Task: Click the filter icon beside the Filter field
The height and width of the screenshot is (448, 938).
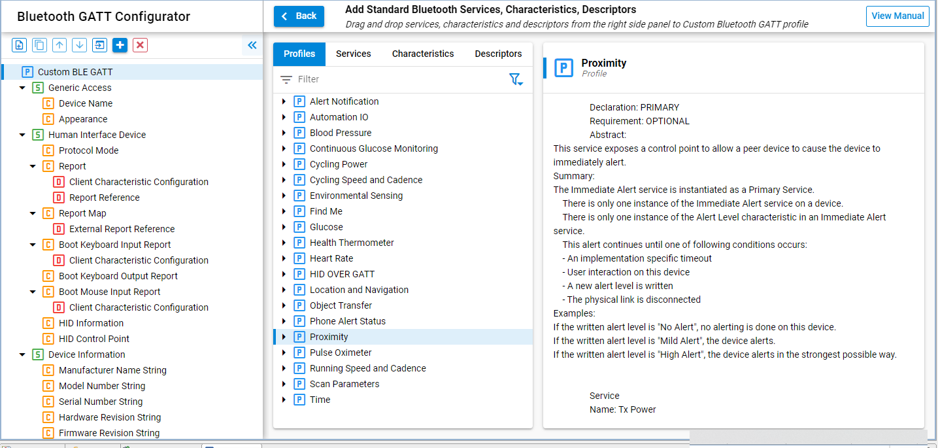Action: pyautogui.click(x=516, y=78)
